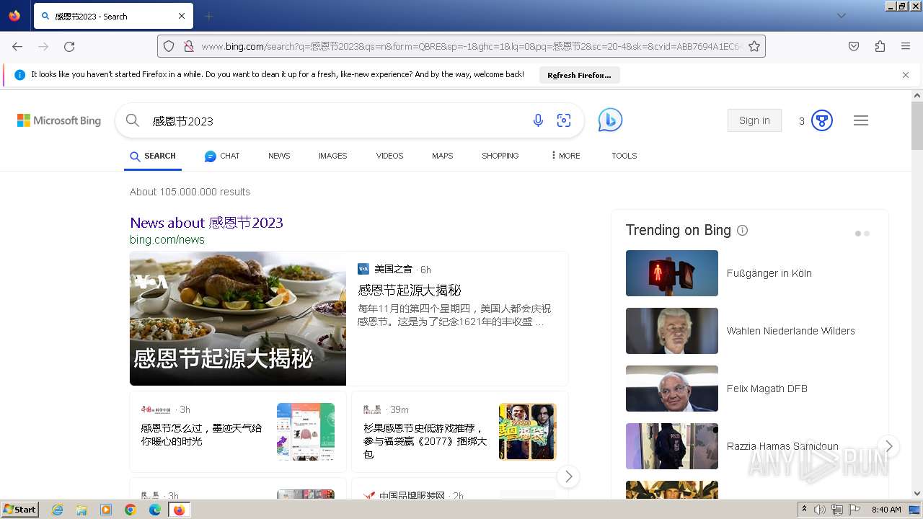923x519 pixels.
Task: Open the TOOLS option
Action: point(624,156)
